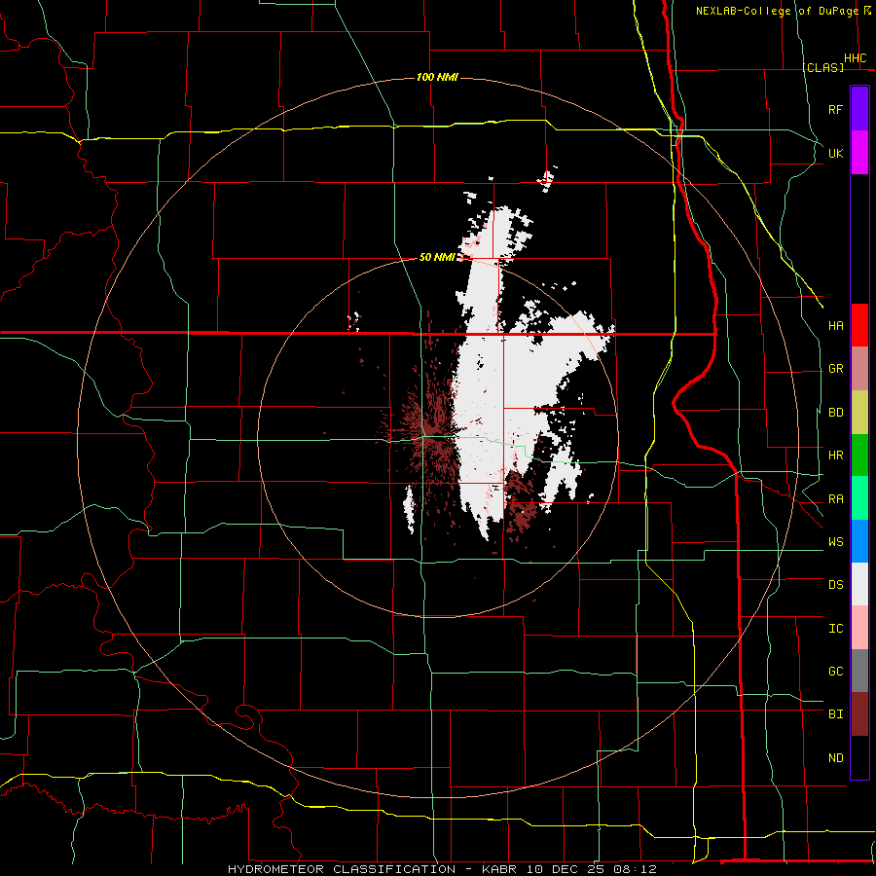Click the HA red legend swatch
Screen dimensions: 876x876
[859, 325]
